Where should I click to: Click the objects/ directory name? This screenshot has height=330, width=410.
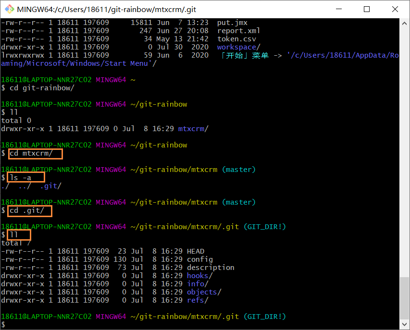[204, 292]
